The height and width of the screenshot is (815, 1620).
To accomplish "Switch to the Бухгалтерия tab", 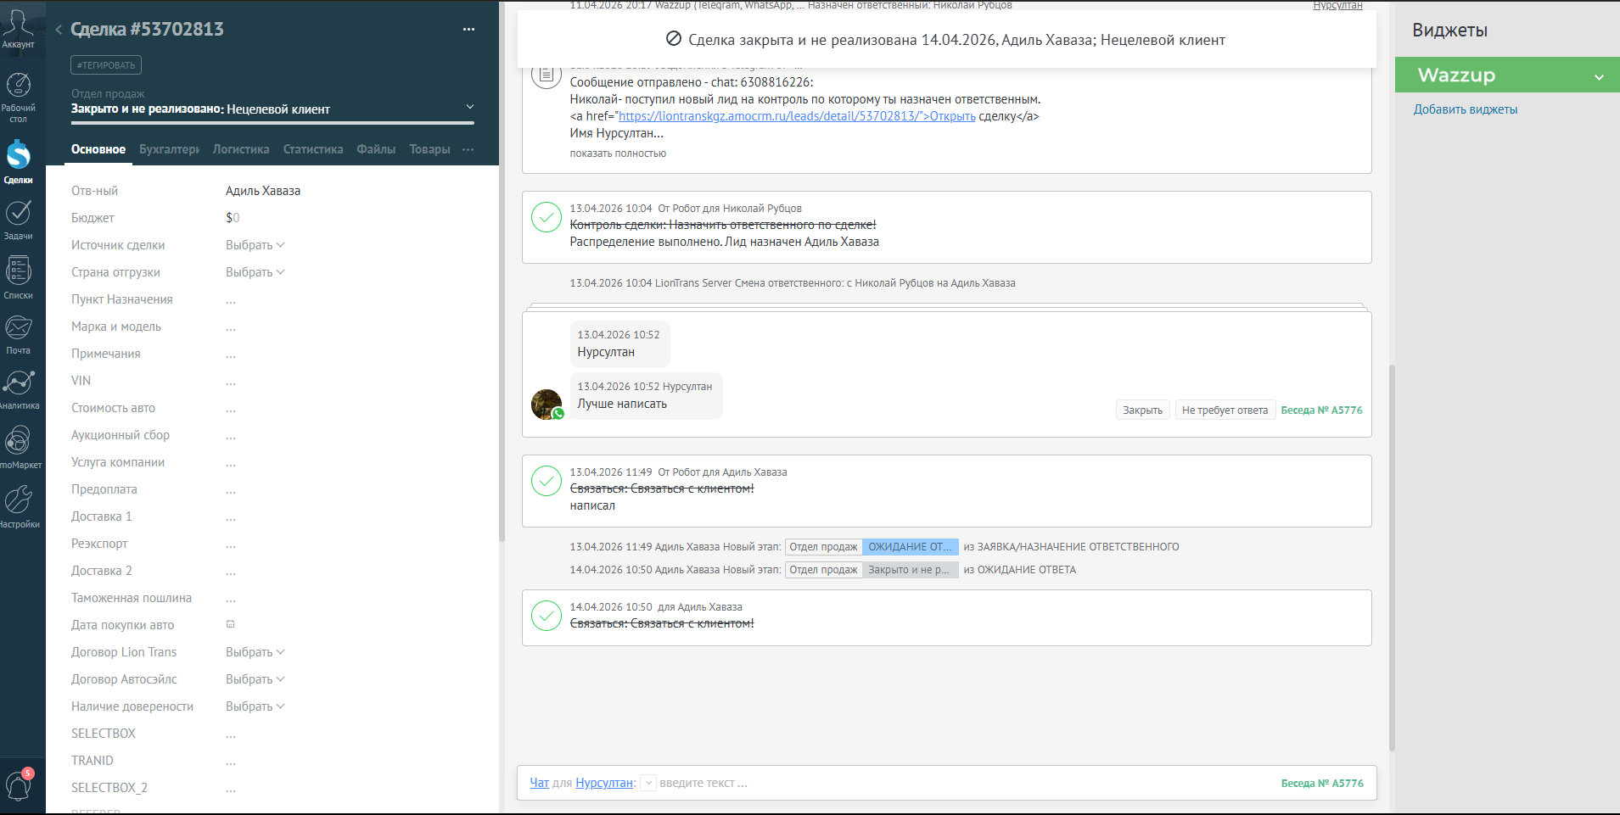I will (x=170, y=149).
